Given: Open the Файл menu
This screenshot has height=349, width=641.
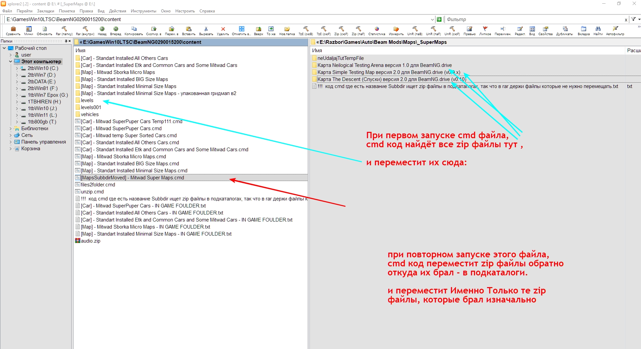Looking at the screenshot, I should pyautogui.click(x=7, y=11).
